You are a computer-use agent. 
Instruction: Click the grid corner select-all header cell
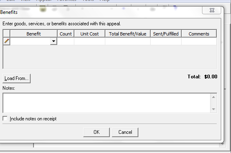point(7,34)
